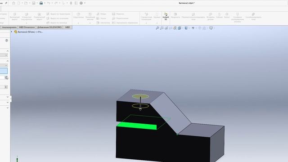Screen dimensions: 288x162
Task: Collapse the first section chevron in left panel
Action: (x=8, y=51)
